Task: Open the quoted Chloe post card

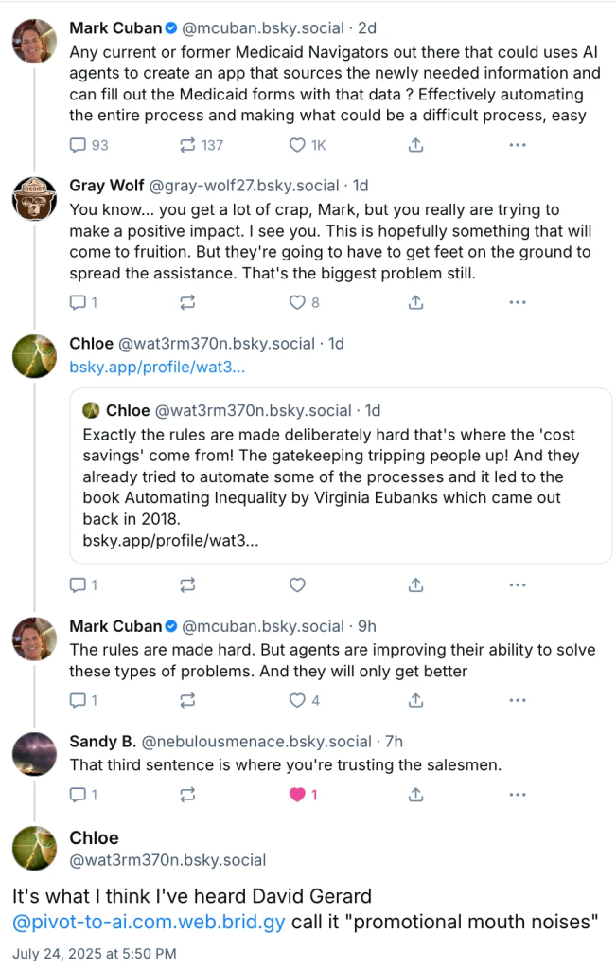Action: tap(341, 476)
